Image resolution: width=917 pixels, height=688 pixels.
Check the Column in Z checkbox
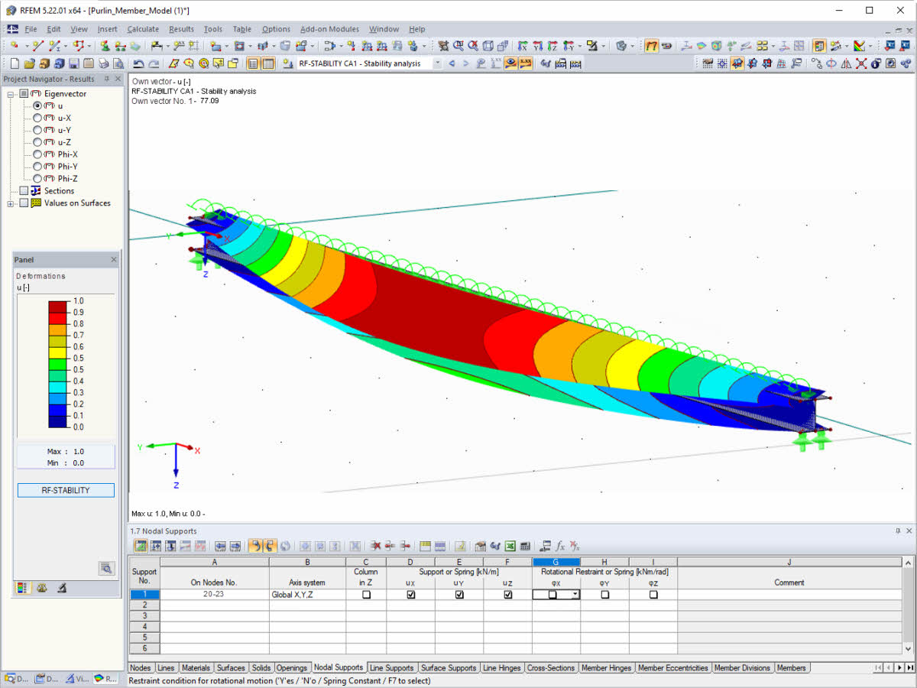pyautogui.click(x=366, y=594)
